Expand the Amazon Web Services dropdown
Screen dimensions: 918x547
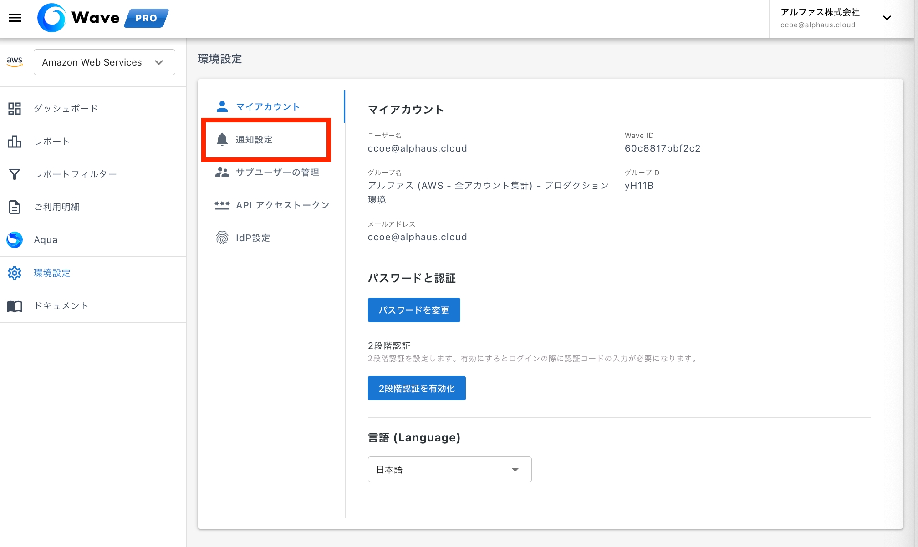click(x=104, y=62)
